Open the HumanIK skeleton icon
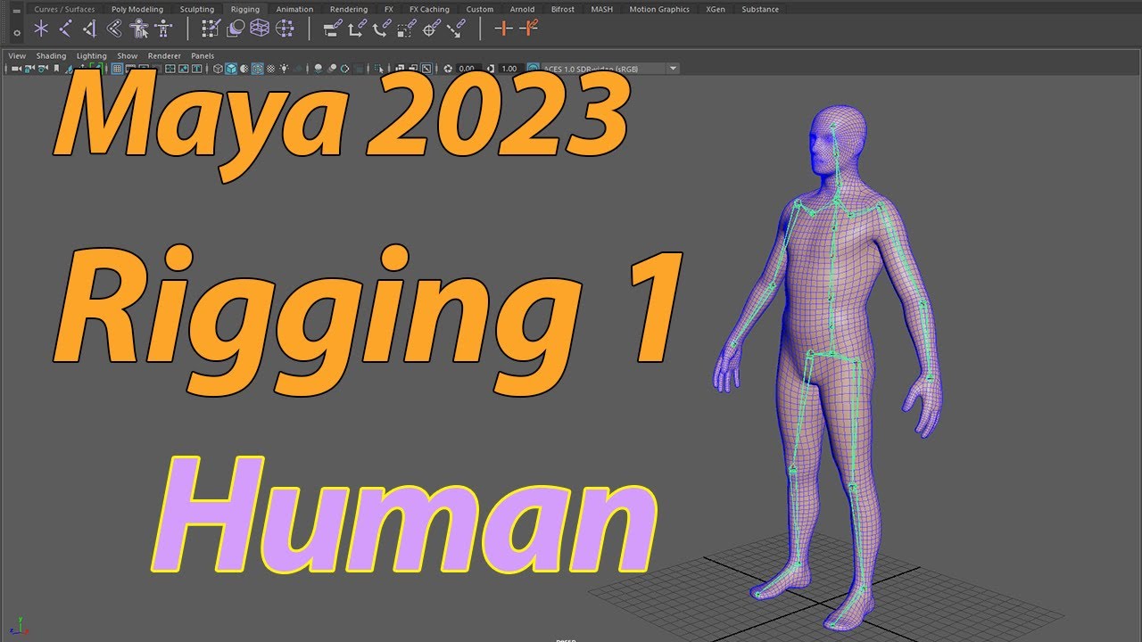 [163, 29]
